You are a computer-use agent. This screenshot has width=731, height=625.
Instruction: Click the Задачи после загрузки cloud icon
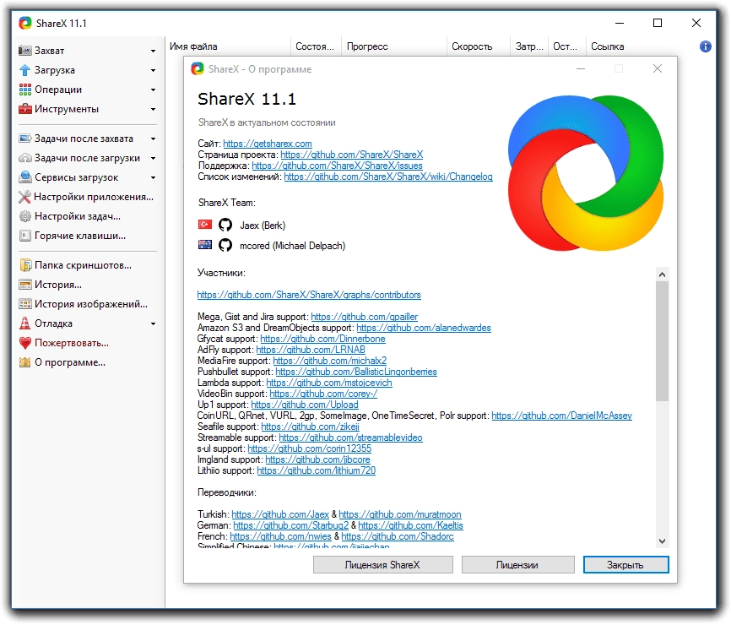24,158
